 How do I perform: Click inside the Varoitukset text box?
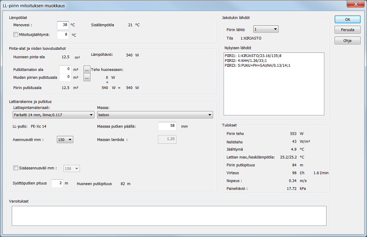click(169, 216)
